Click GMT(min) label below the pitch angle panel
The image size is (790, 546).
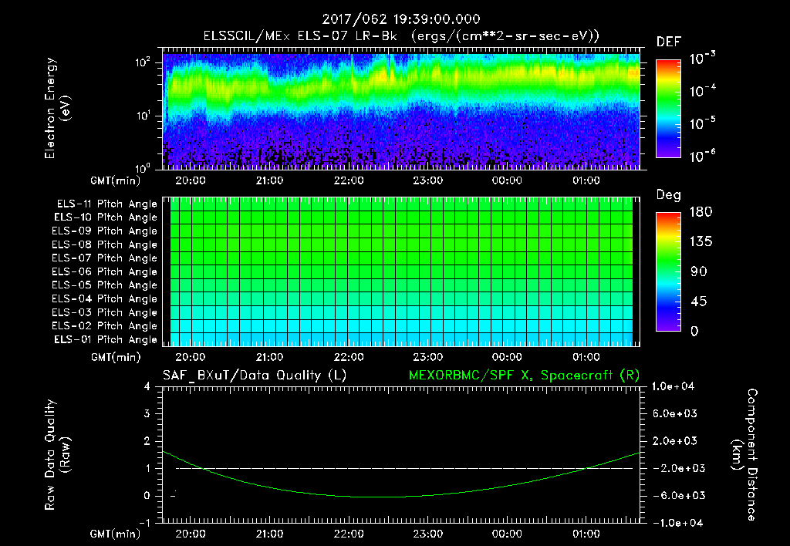pos(116,357)
